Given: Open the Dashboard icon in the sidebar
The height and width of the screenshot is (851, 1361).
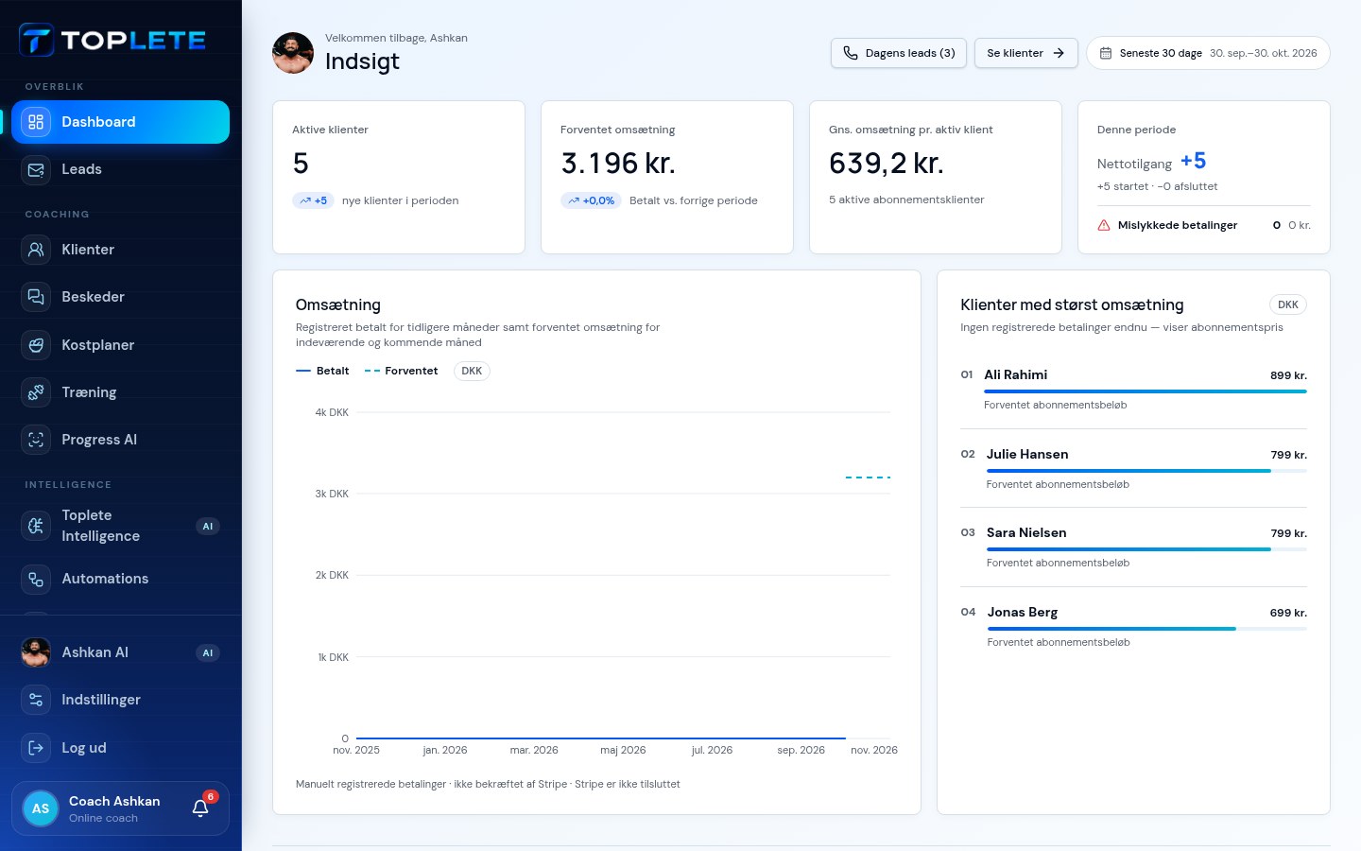Looking at the screenshot, I should click(36, 122).
